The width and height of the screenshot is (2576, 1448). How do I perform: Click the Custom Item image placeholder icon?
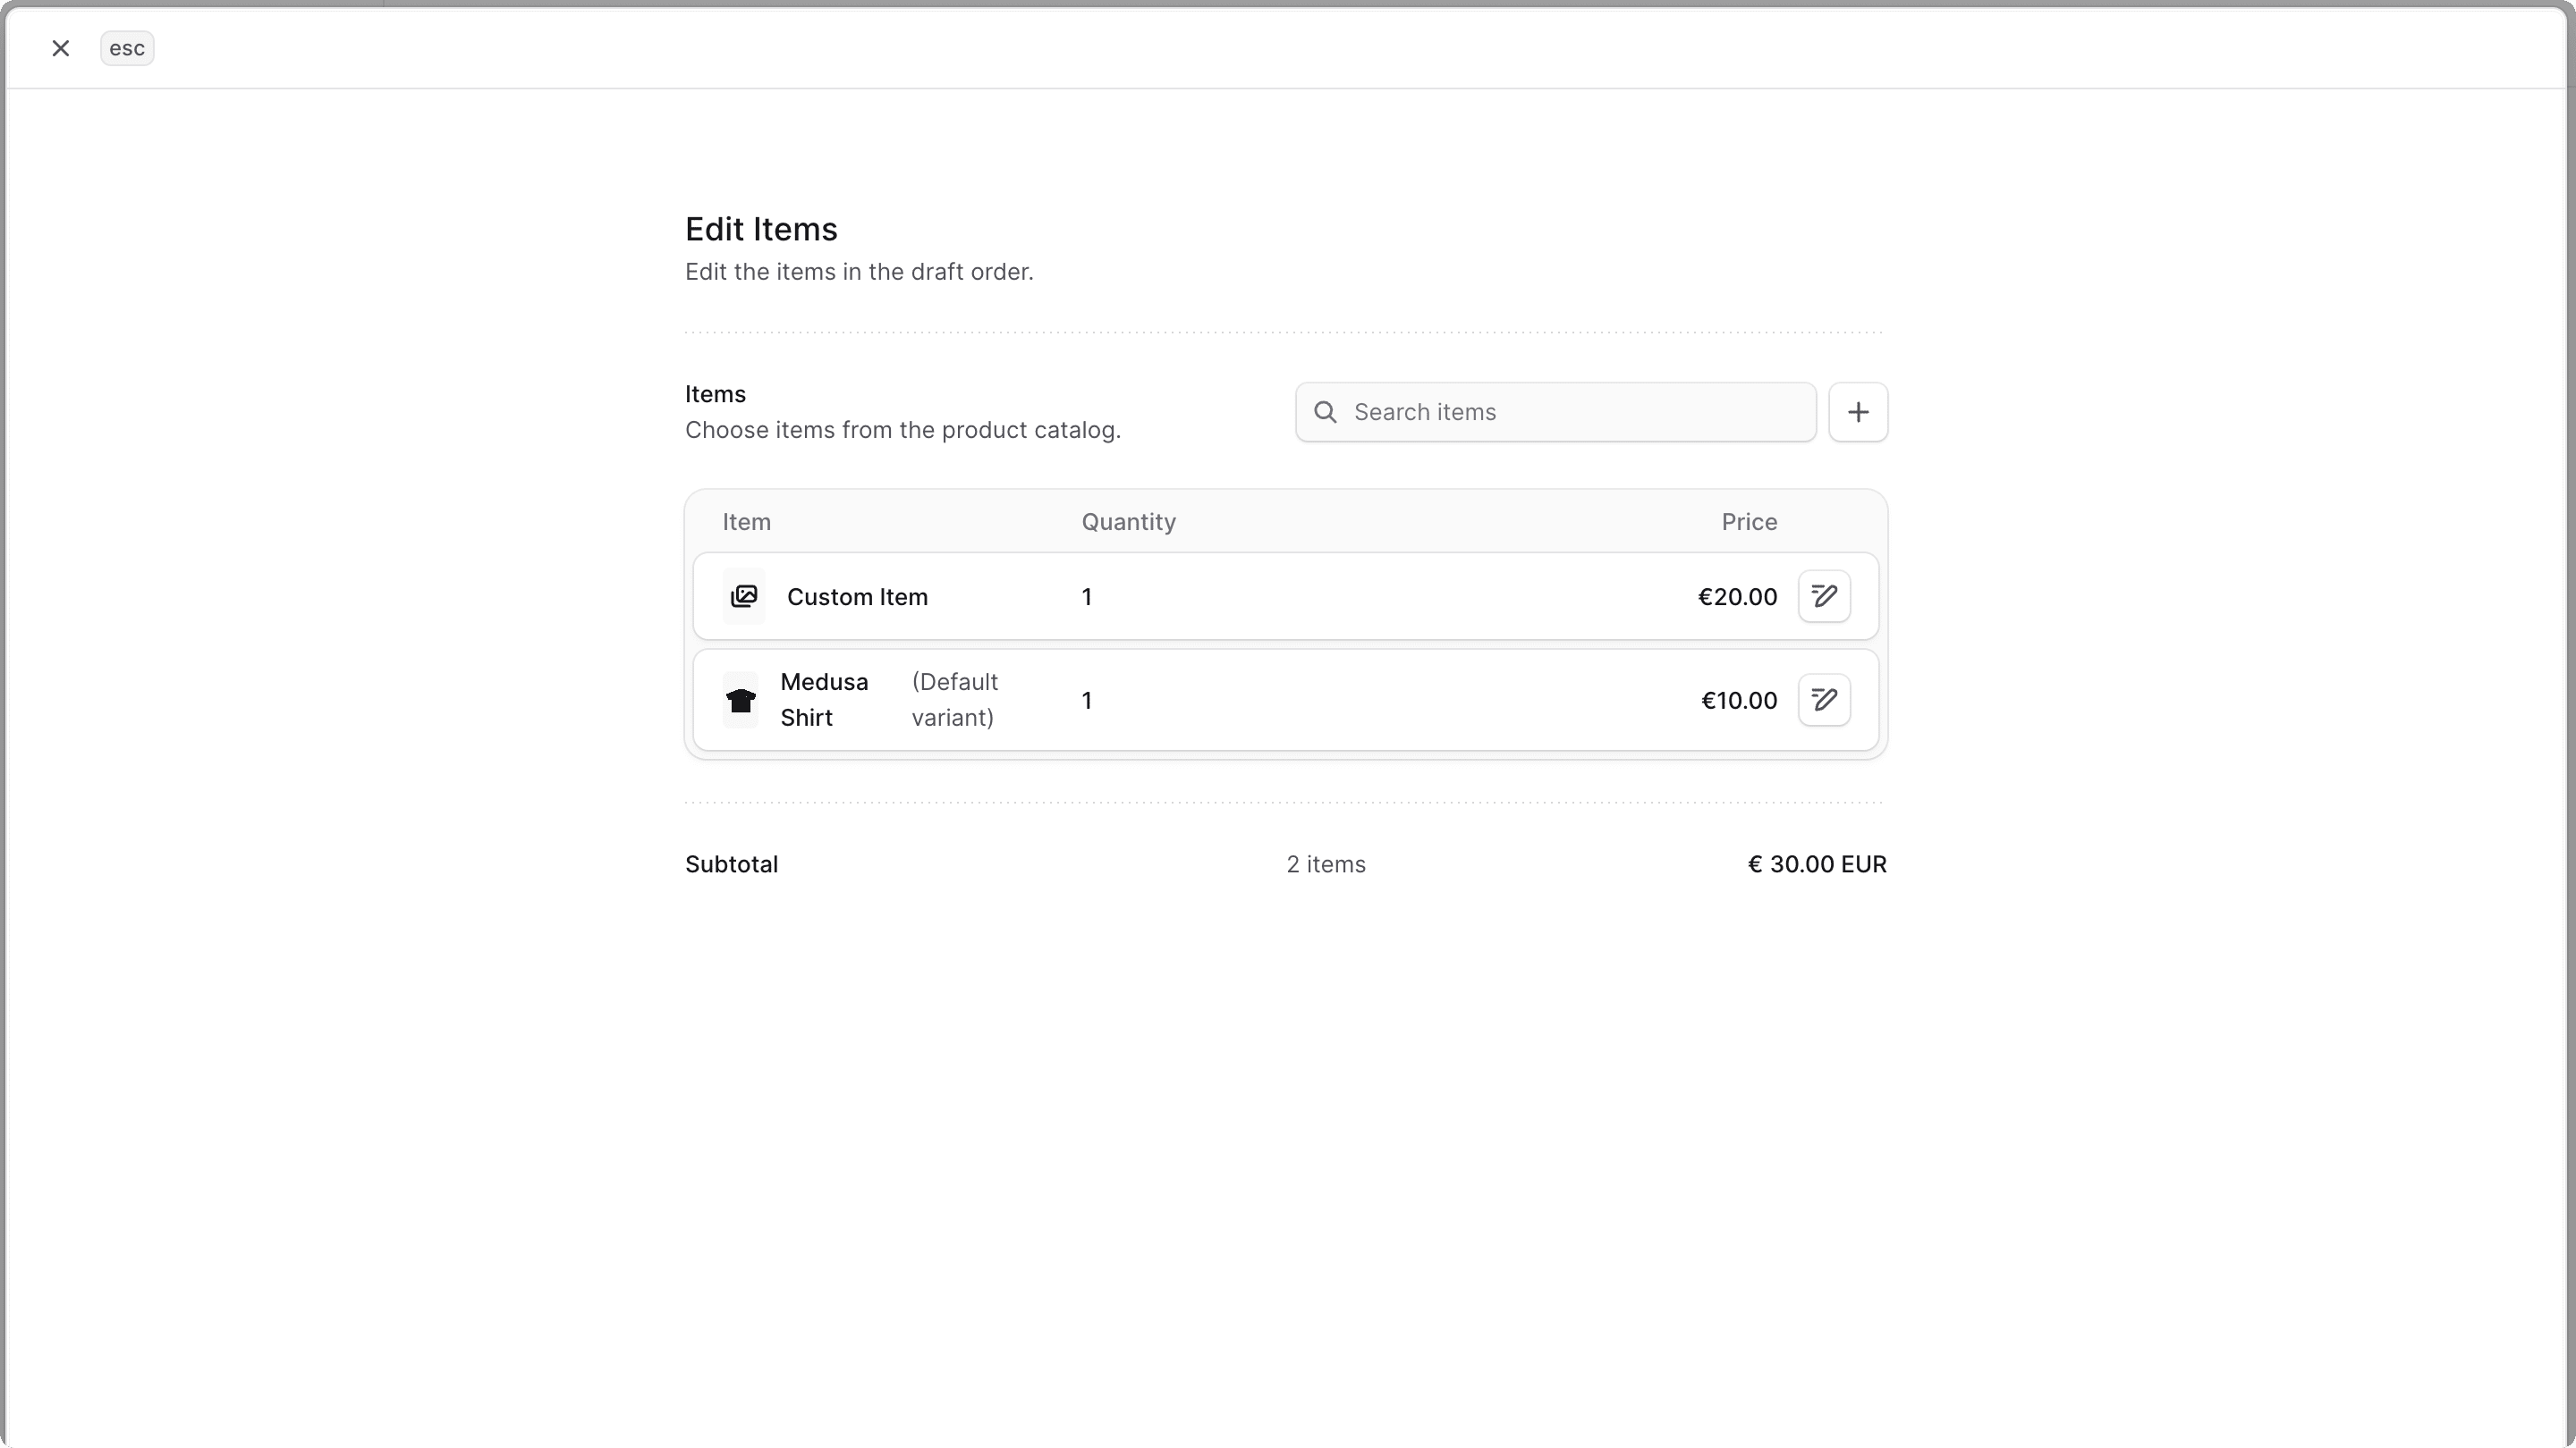[x=743, y=595]
